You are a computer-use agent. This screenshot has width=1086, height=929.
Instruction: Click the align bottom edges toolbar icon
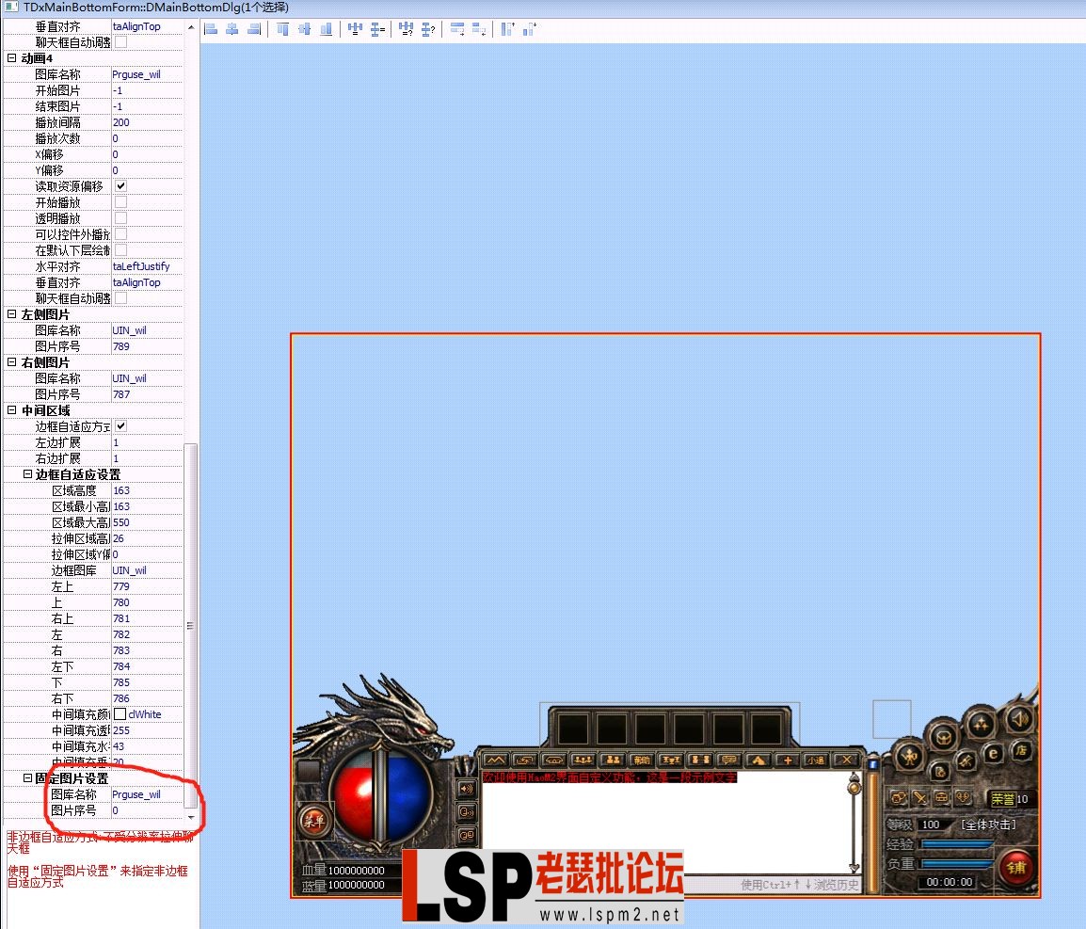point(326,29)
